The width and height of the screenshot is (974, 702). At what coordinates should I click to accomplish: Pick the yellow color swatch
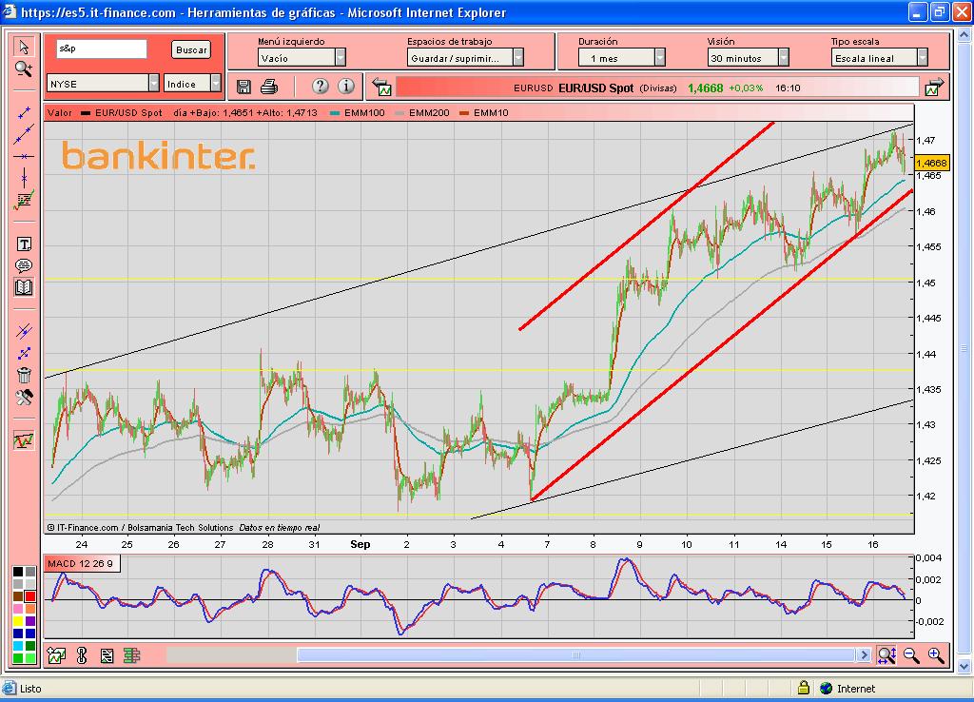click(18, 621)
